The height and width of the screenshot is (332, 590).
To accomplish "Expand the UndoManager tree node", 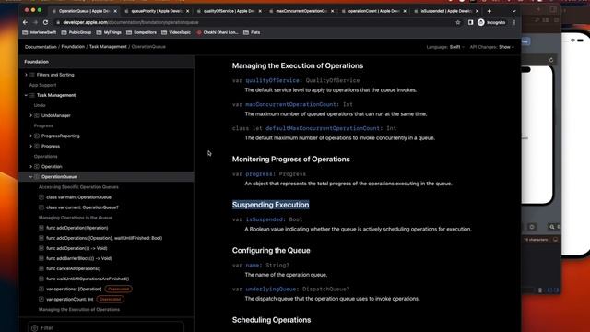I will click(30, 115).
